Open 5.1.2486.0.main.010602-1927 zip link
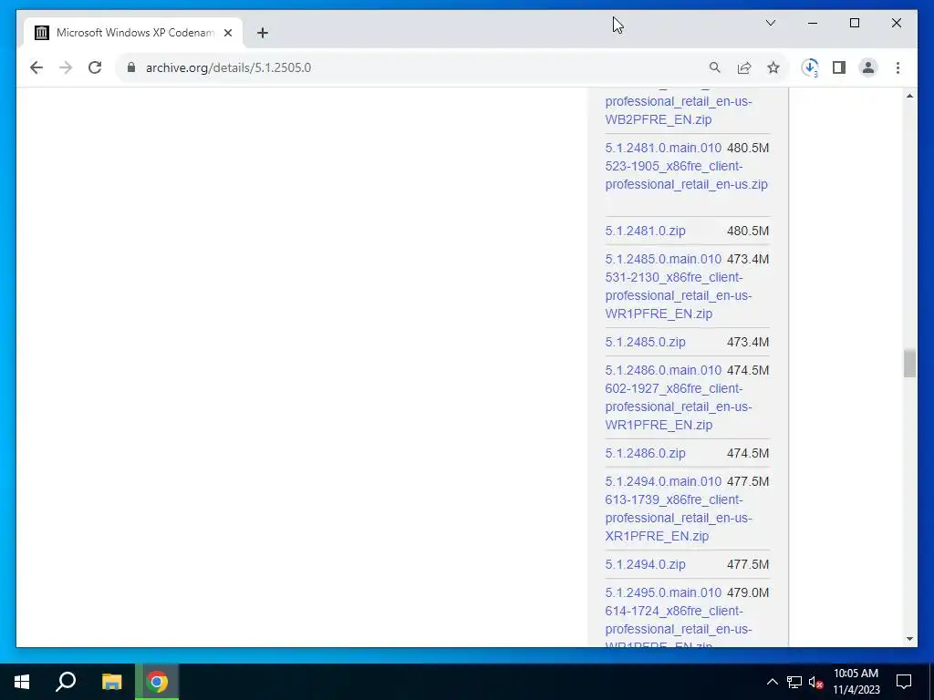Image resolution: width=934 pixels, height=700 pixels. pyautogui.click(x=679, y=397)
